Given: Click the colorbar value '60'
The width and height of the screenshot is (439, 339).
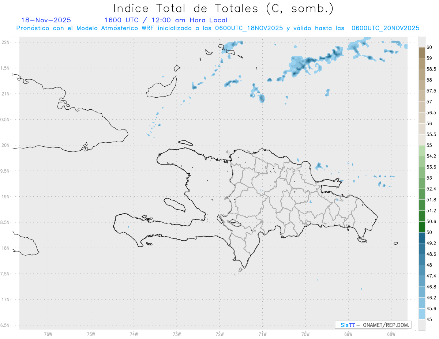Looking at the screenshot, I should pos(429,47).
